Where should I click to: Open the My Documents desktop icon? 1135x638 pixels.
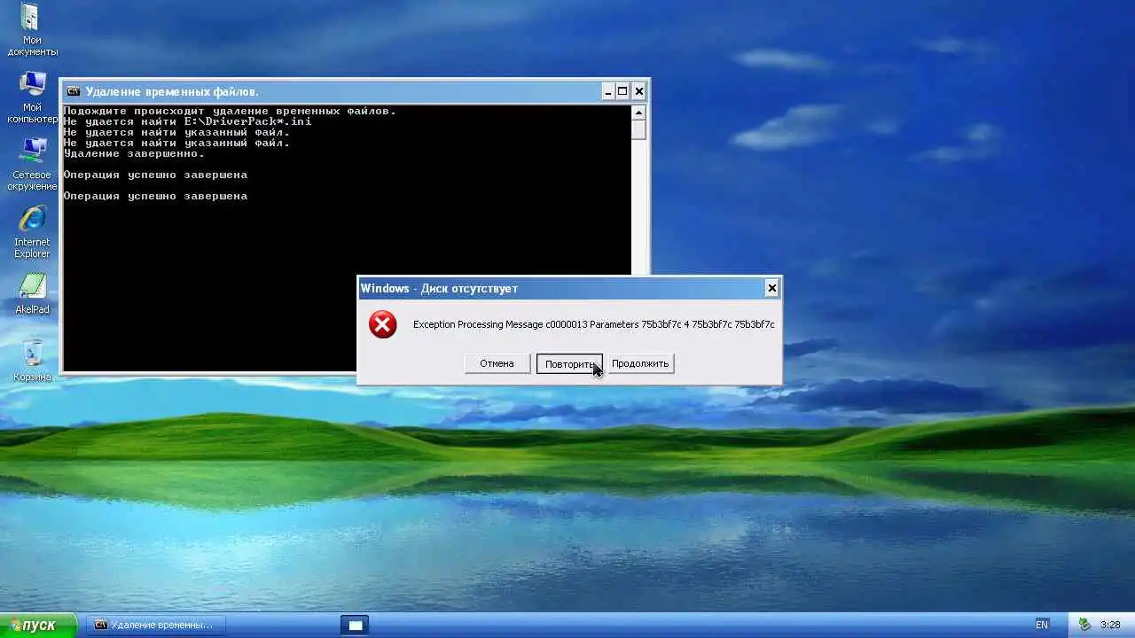click(32, 30)
